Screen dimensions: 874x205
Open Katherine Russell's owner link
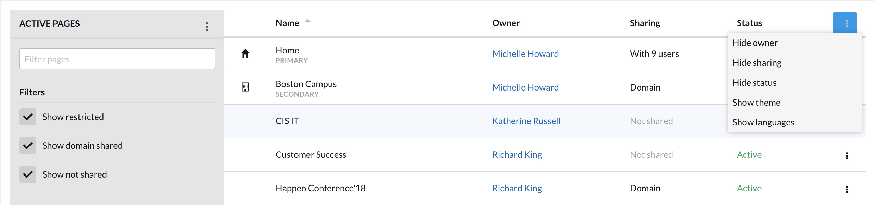click(526, 121)
